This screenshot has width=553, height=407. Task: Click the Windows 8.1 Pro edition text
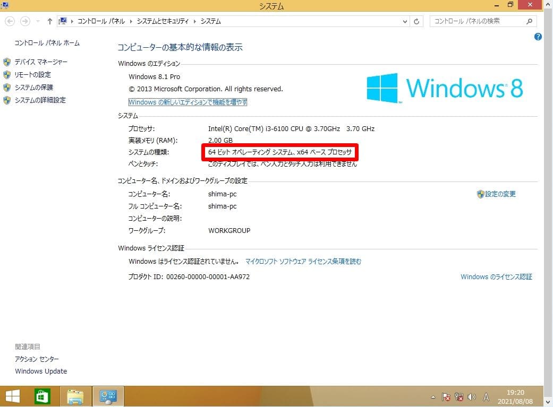[x=155, y=77]
